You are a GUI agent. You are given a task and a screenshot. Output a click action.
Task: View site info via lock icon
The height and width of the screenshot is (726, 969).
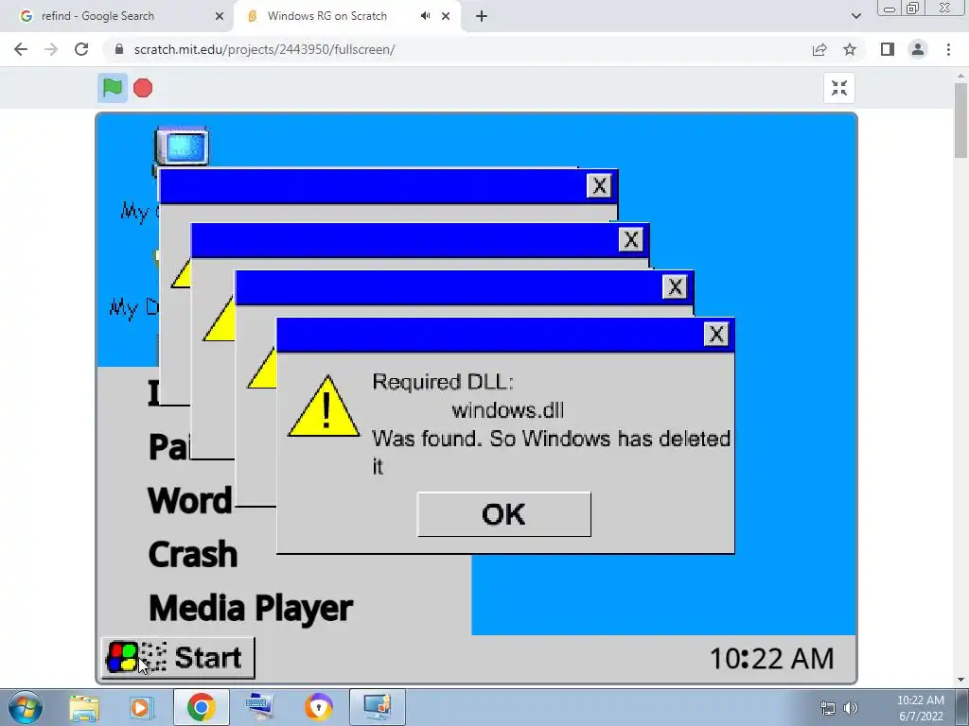tap(119, 49)
